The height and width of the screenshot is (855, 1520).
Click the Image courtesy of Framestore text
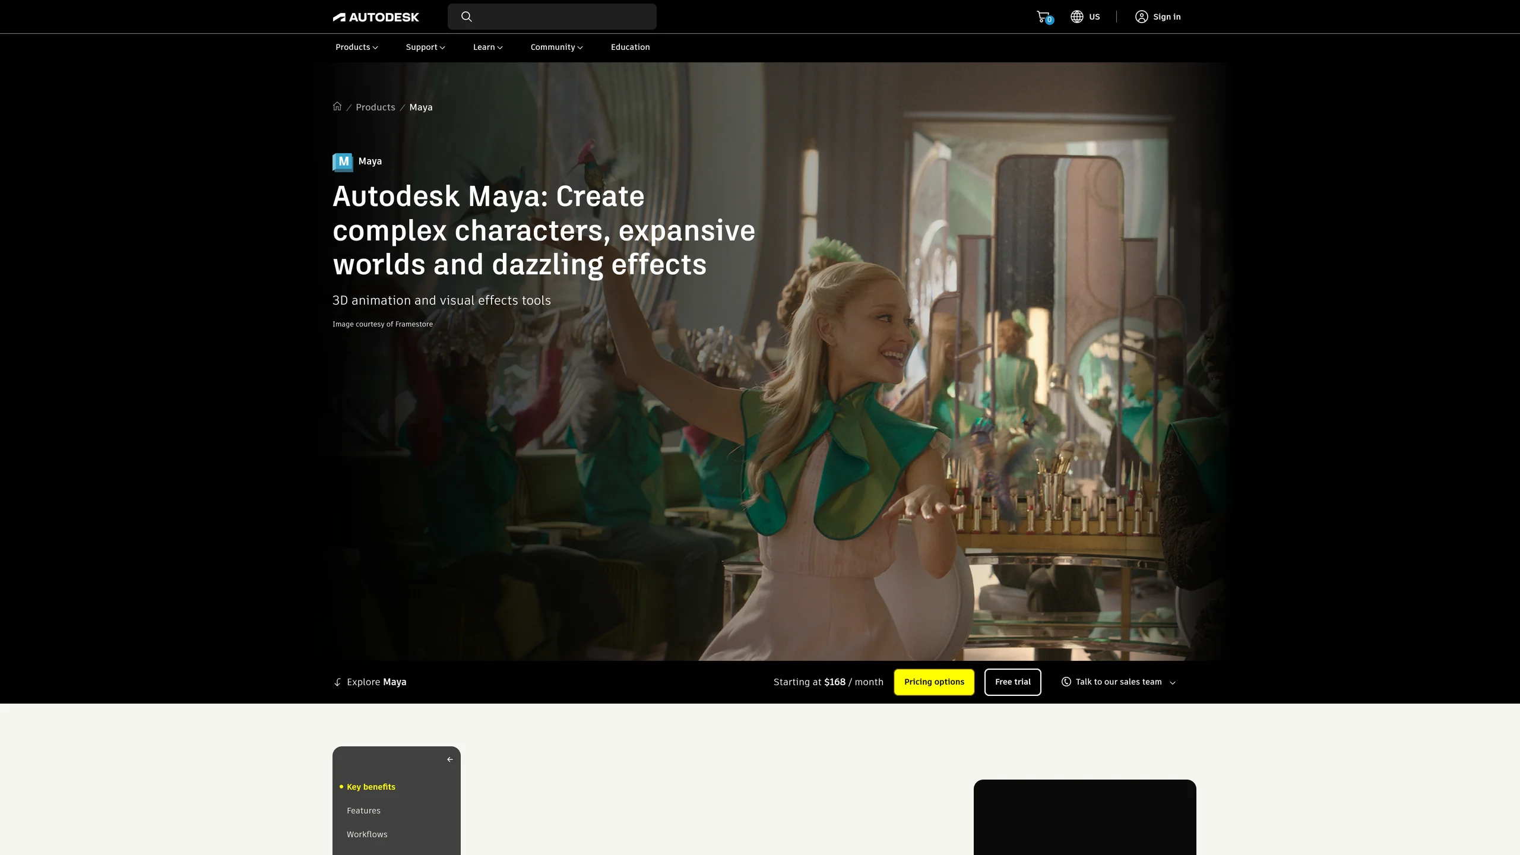coord(382,324)
